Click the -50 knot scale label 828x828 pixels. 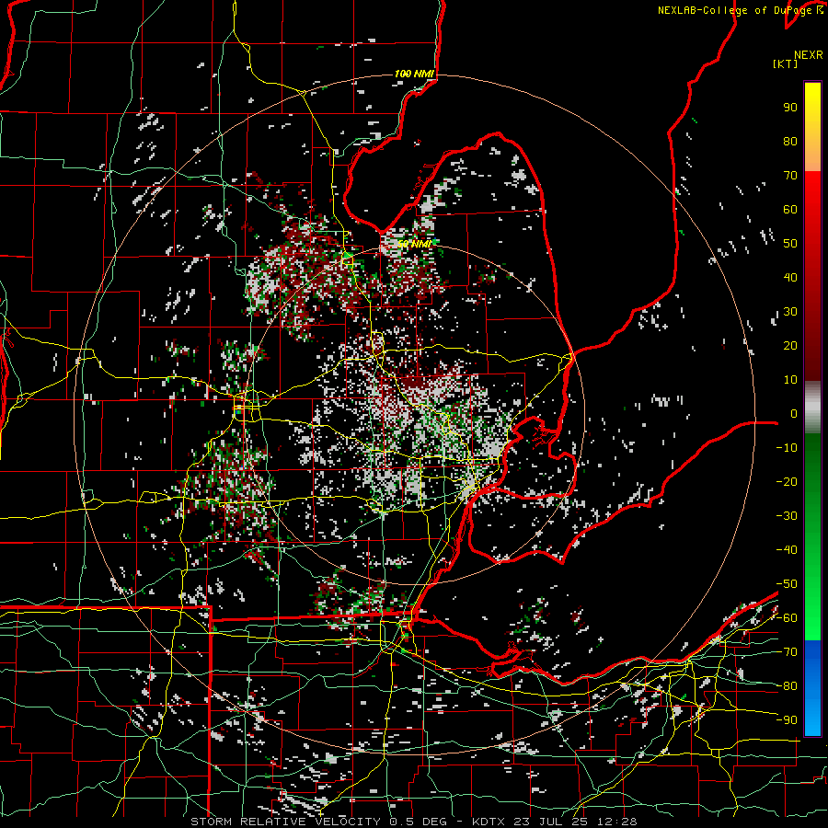tap(787, 584)
